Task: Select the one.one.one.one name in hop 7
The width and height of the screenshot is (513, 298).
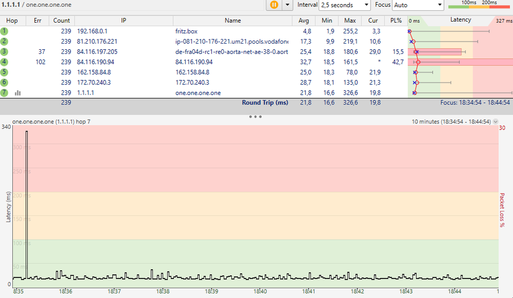Action: click(198, 92)
